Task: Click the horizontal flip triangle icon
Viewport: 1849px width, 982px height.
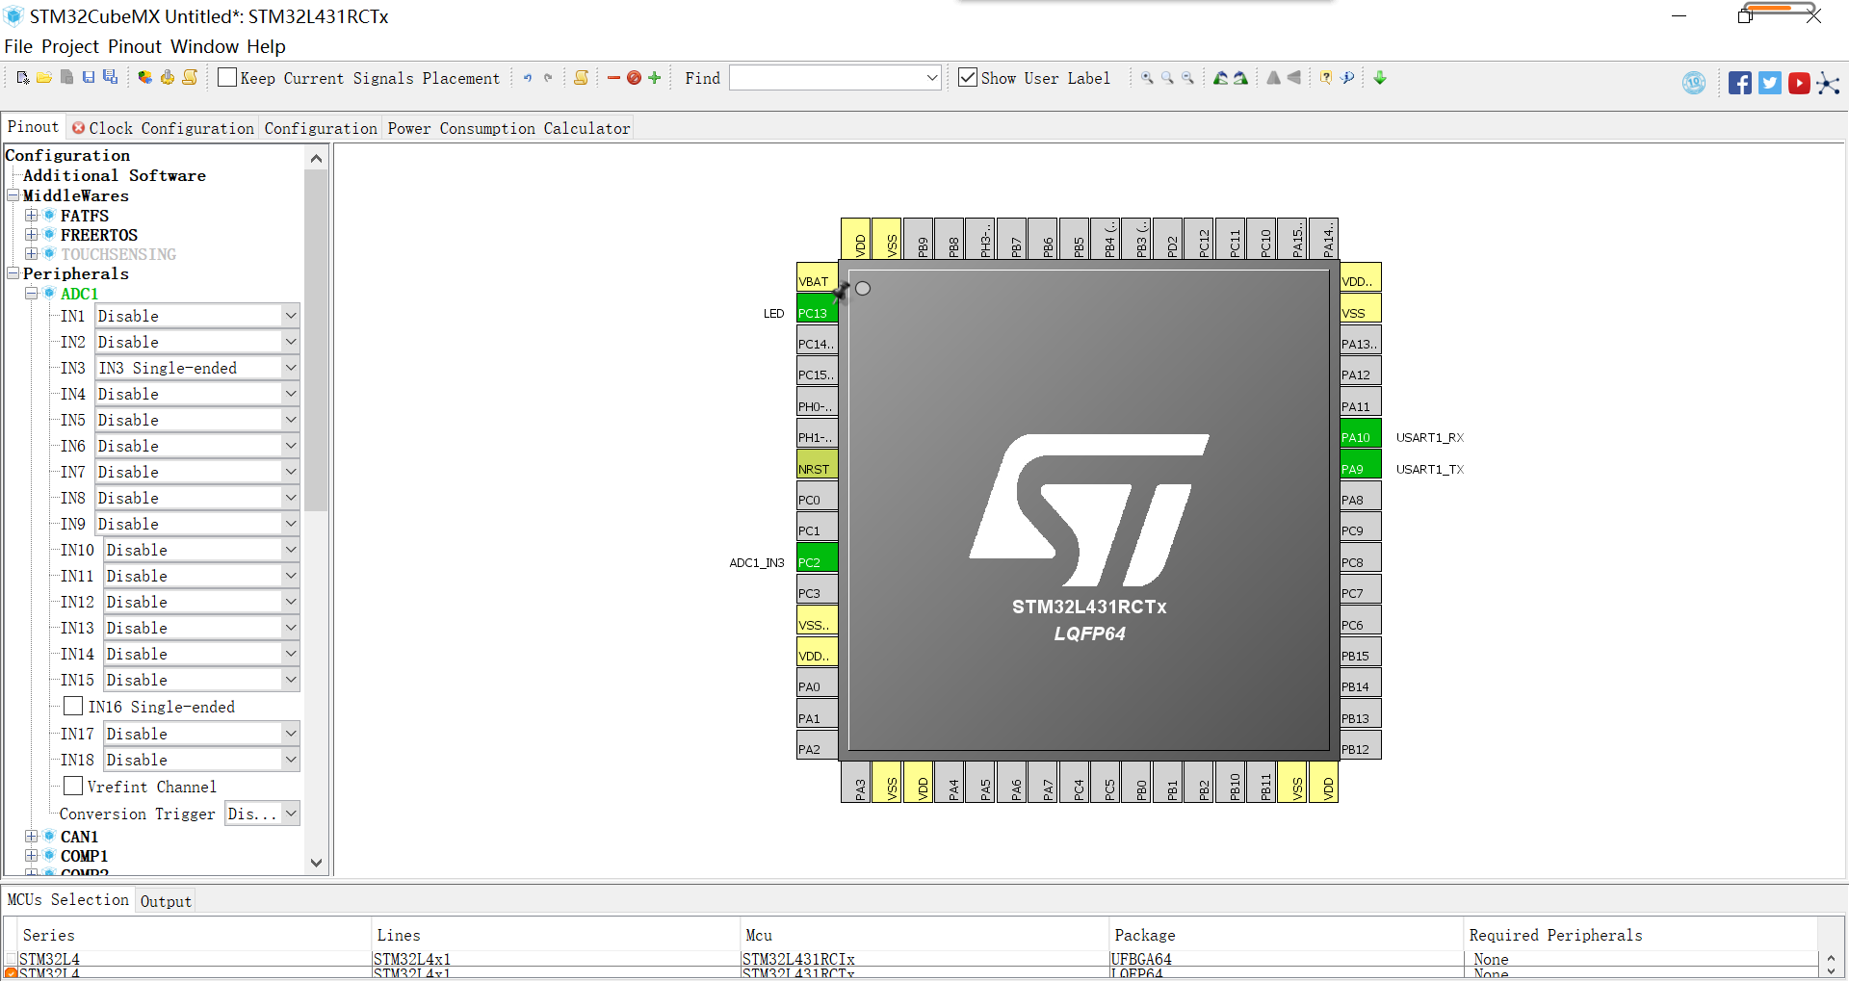Action: tap(1294, 78)
